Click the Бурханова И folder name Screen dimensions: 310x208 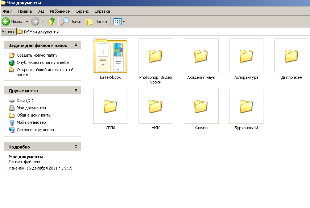246,128
